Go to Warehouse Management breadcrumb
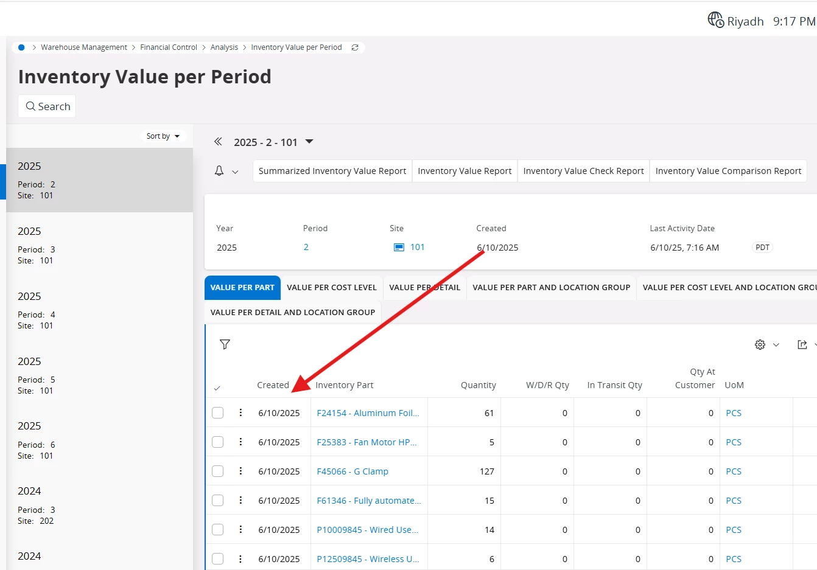The height and width of the screenshot is (570, 817). (84, 47)
